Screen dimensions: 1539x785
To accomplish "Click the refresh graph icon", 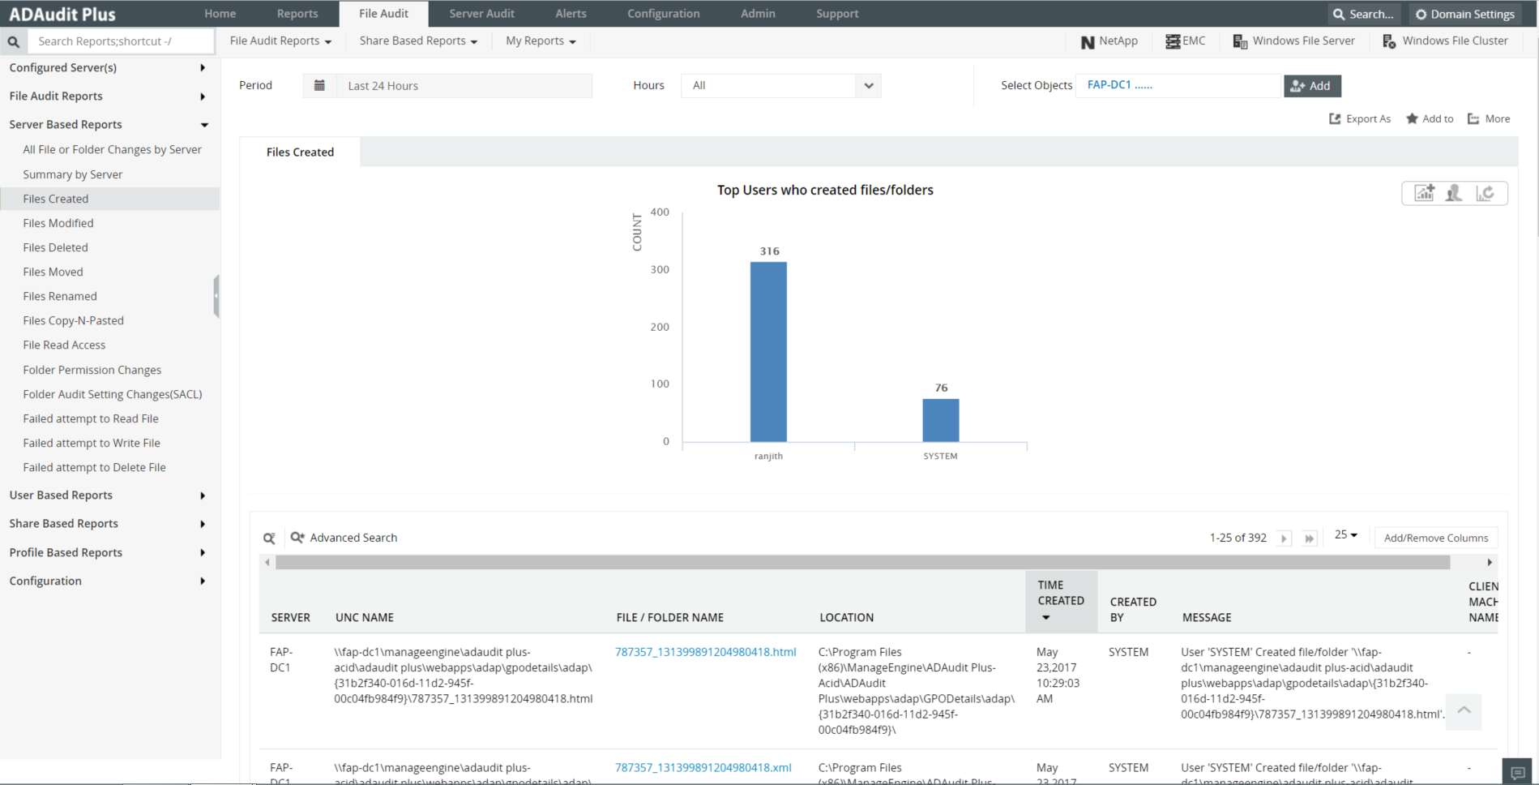I will [x=1485, y=193].
